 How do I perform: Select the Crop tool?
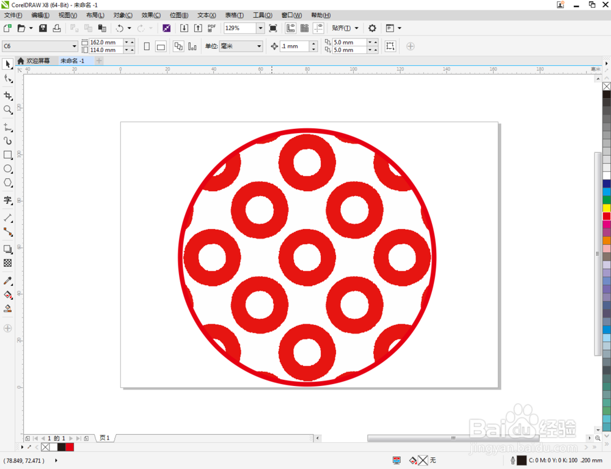7,96
